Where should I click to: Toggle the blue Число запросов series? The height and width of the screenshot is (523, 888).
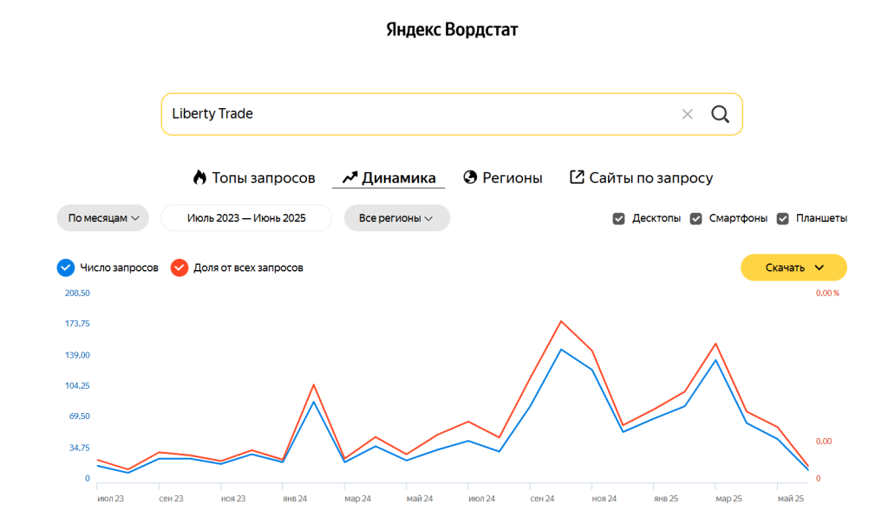(x=66, y=268)
